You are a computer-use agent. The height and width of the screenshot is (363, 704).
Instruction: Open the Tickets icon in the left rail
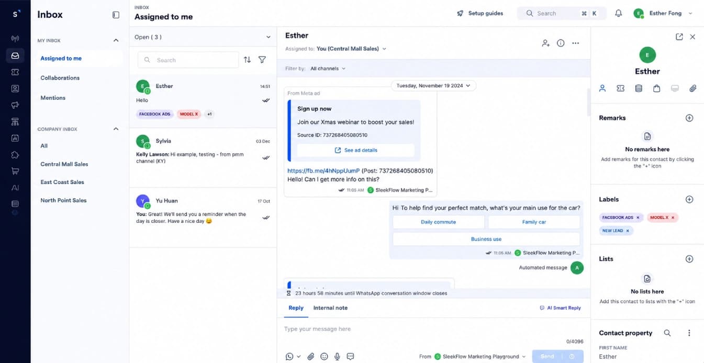tap(15, 72)
